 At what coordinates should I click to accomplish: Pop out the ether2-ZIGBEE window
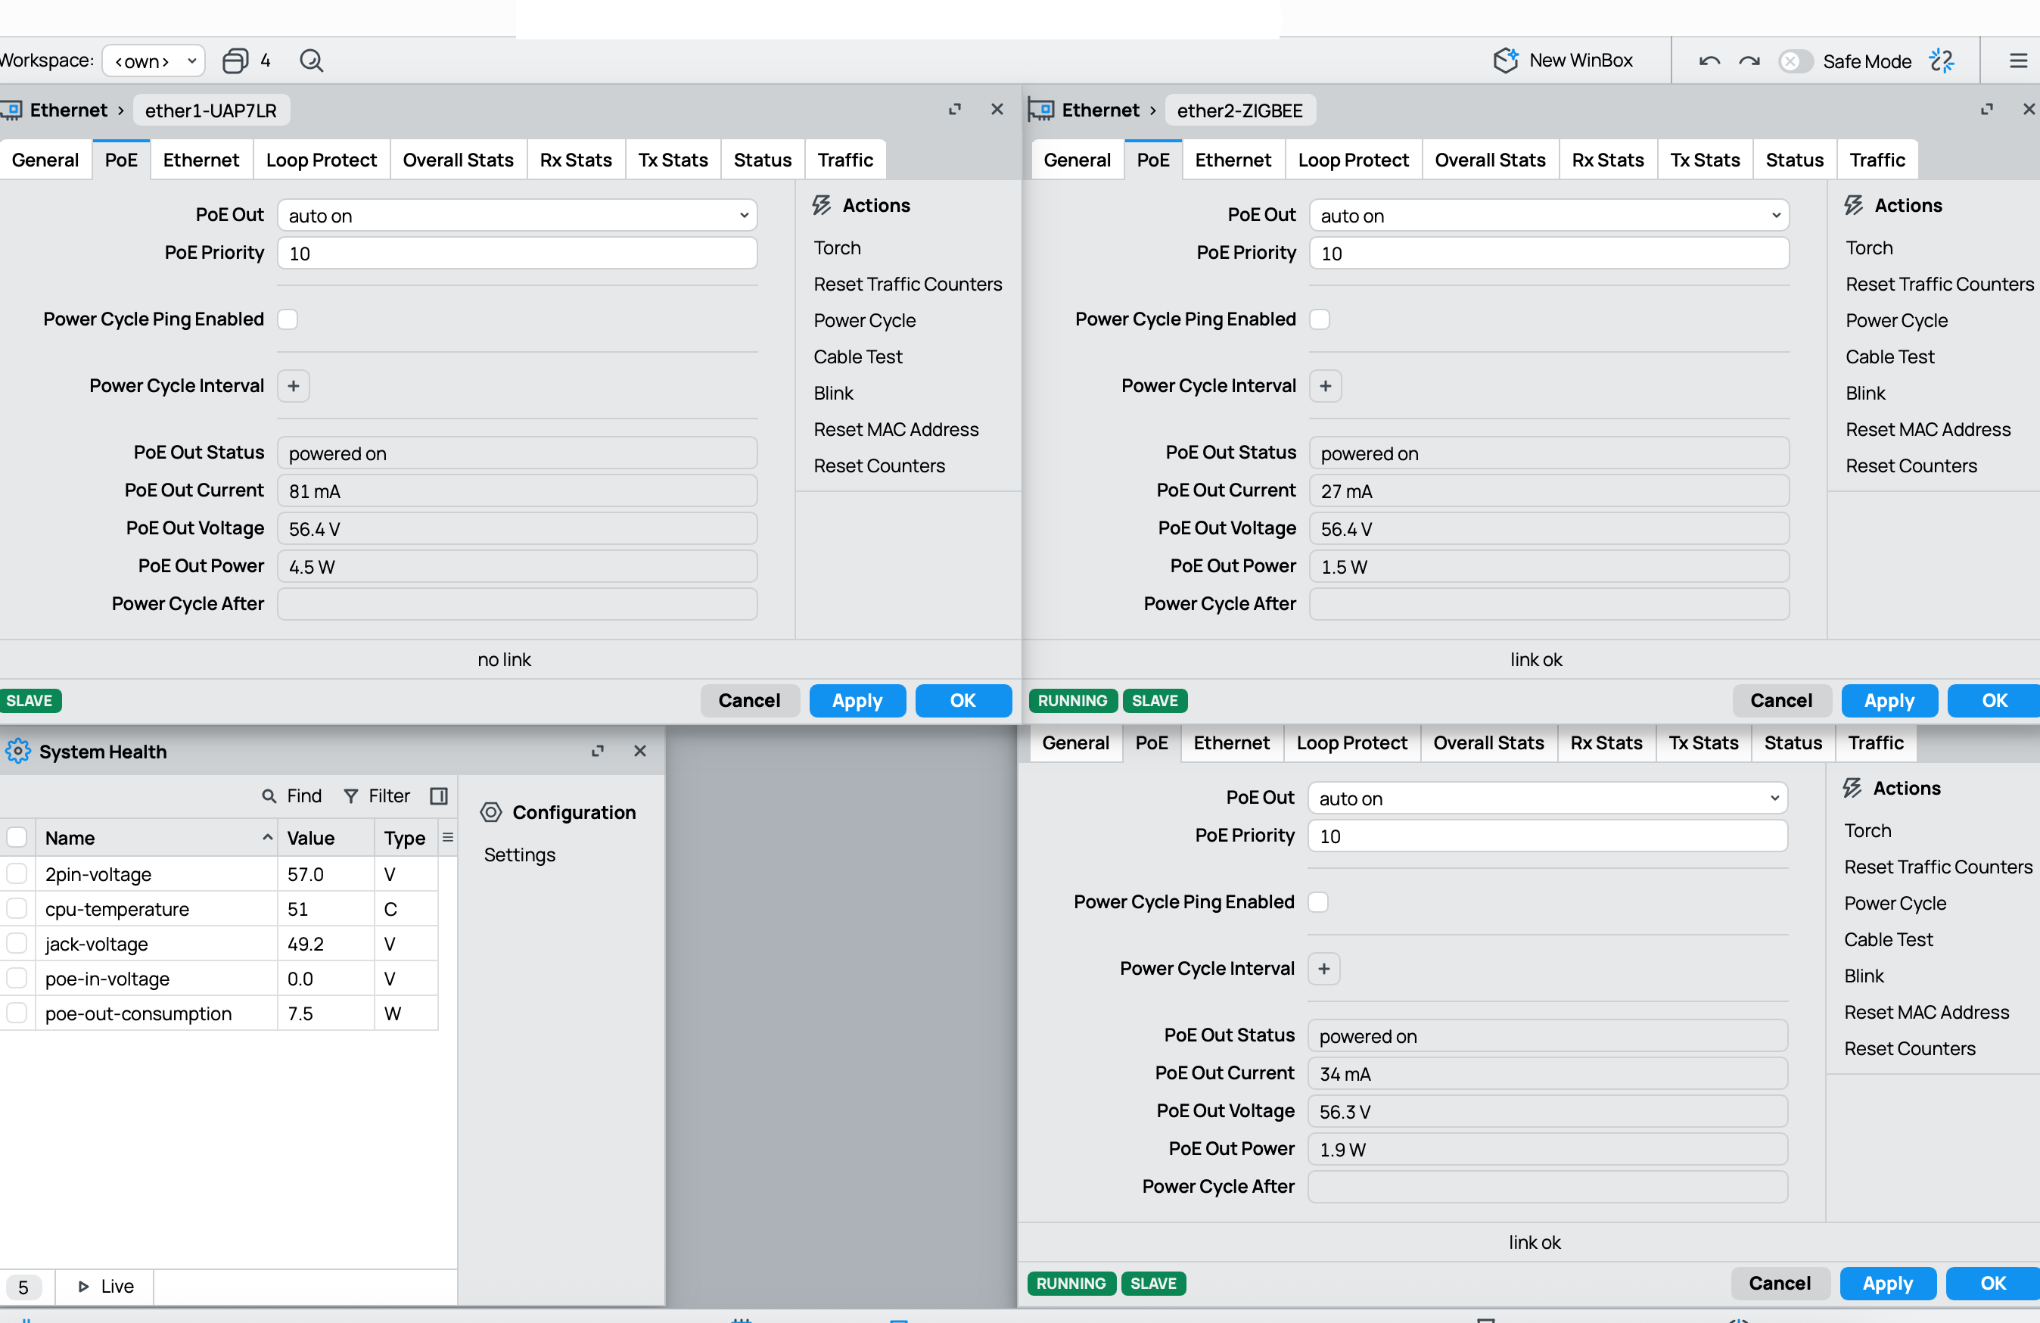tap(1987, 110)
